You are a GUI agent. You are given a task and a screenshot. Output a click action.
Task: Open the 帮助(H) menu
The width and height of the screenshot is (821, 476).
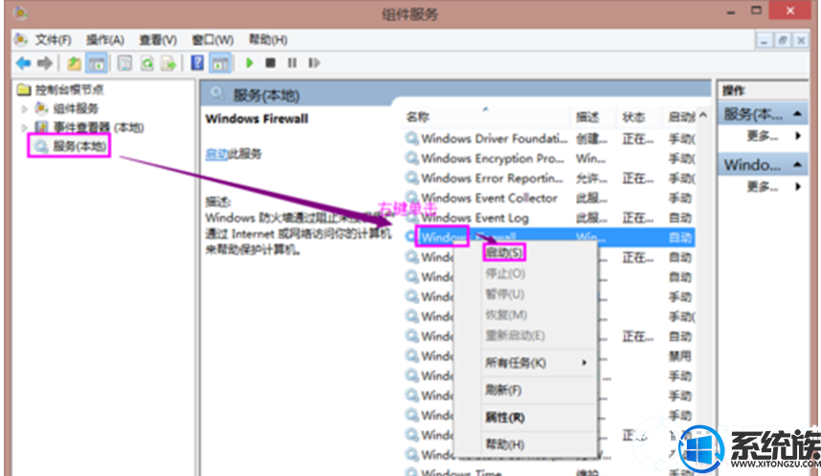[x=268, y=40]
